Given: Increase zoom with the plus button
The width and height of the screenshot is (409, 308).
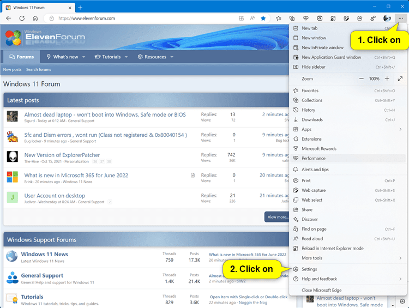Looking at the screenshot, I should (x=387, y=78).
